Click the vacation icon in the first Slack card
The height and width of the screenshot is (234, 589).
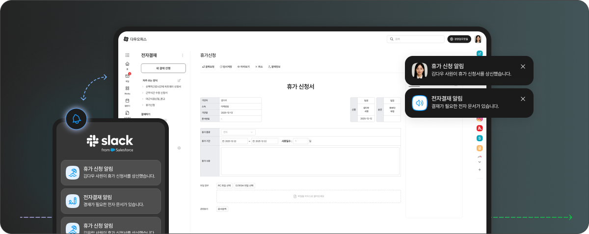point(73,172)
